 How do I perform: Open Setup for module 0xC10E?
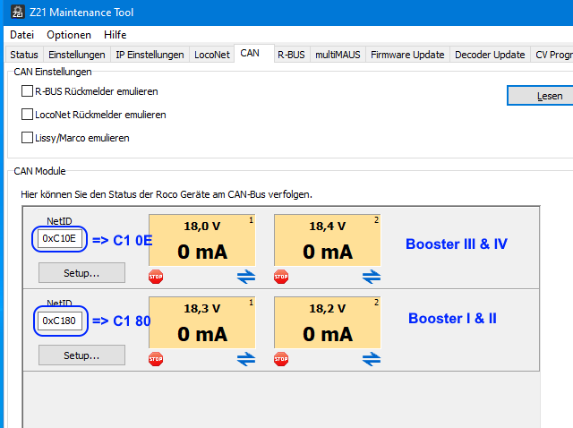pyautogui.click(x=81, y=272)
